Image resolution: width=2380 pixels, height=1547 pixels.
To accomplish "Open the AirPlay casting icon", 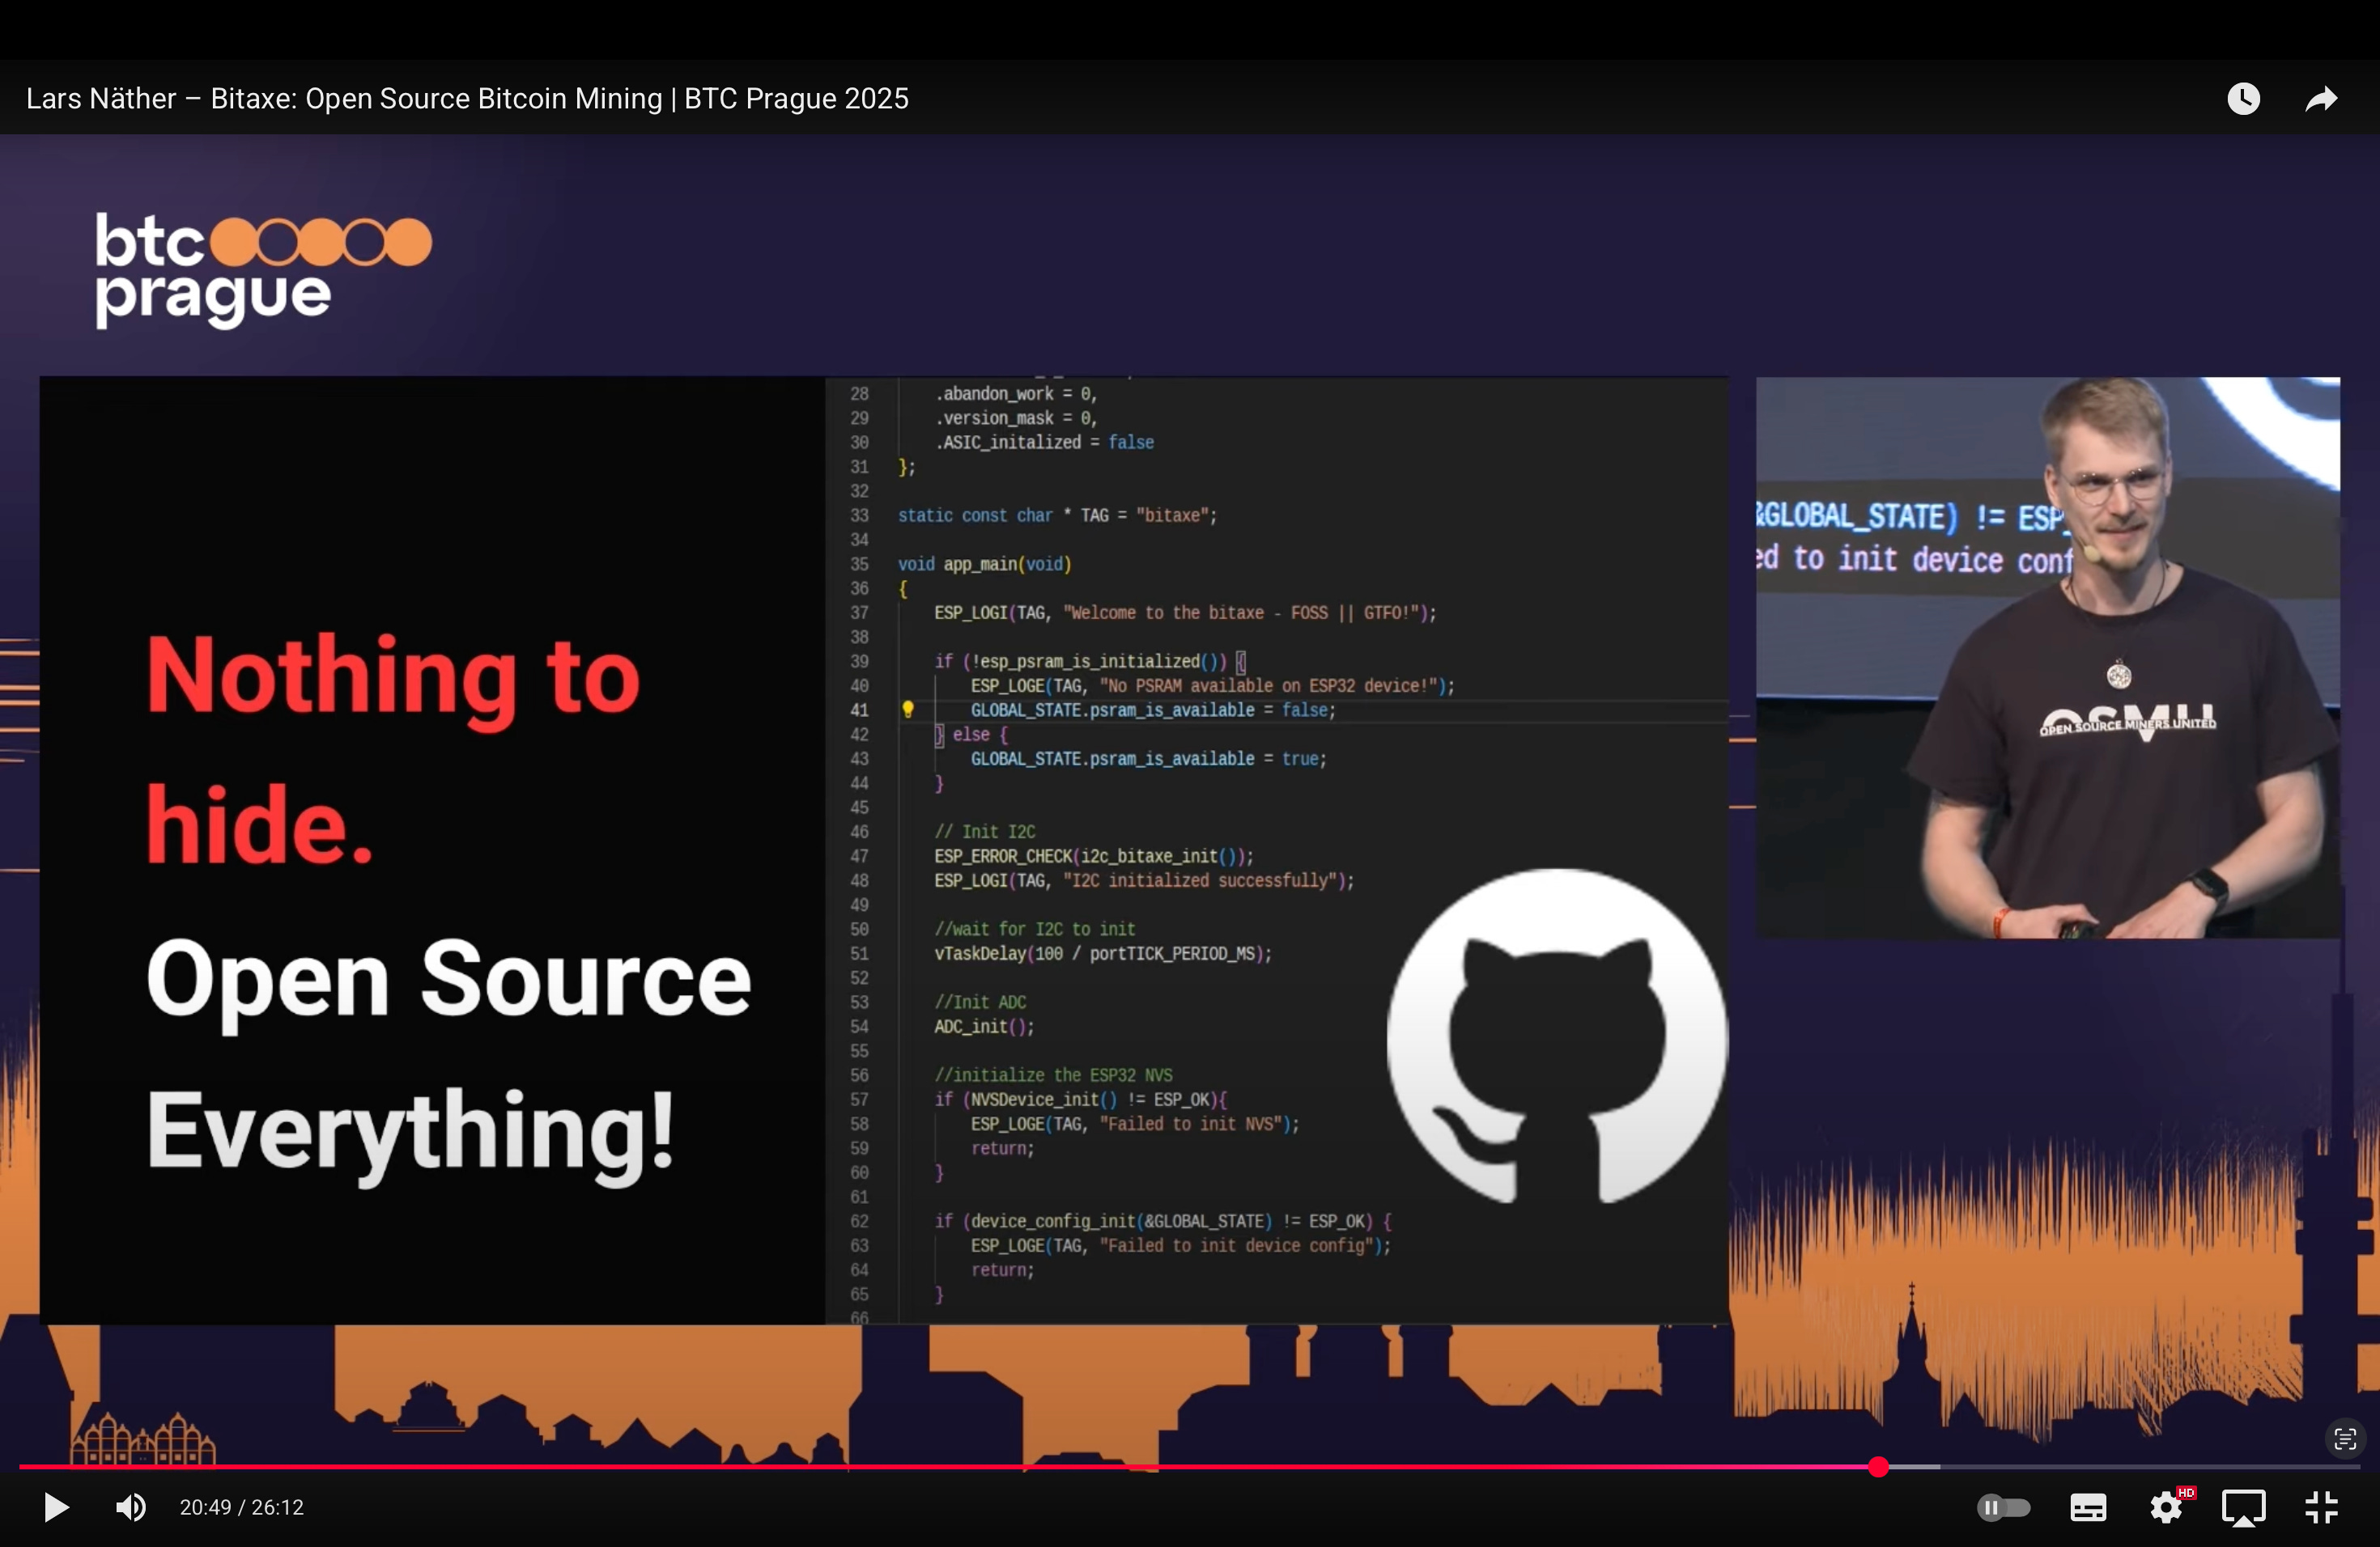I will click(x=2243, y=1507).
